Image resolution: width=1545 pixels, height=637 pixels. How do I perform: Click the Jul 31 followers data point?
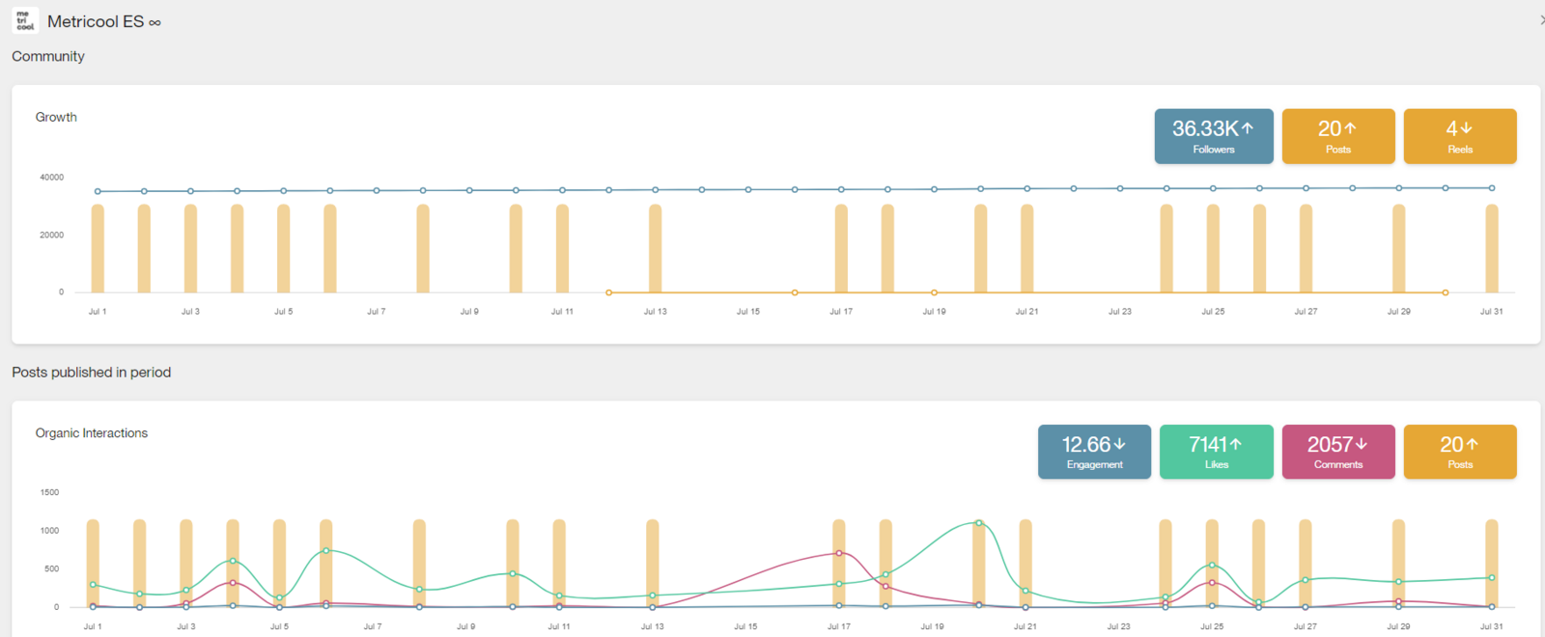[x=1492, y=188]
